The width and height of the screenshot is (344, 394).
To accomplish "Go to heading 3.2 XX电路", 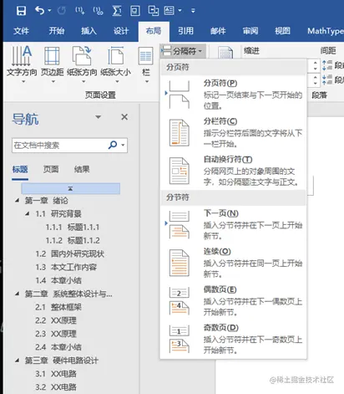I will (x=56, y=387).
